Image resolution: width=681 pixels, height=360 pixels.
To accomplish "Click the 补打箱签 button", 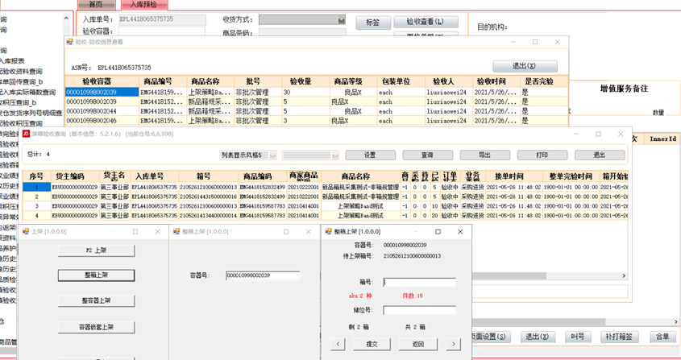I will (x=618, y=337).
